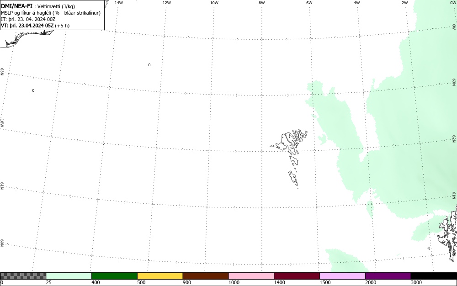Click the yellow 500–900 legend swatch

(x=160, y=276)
